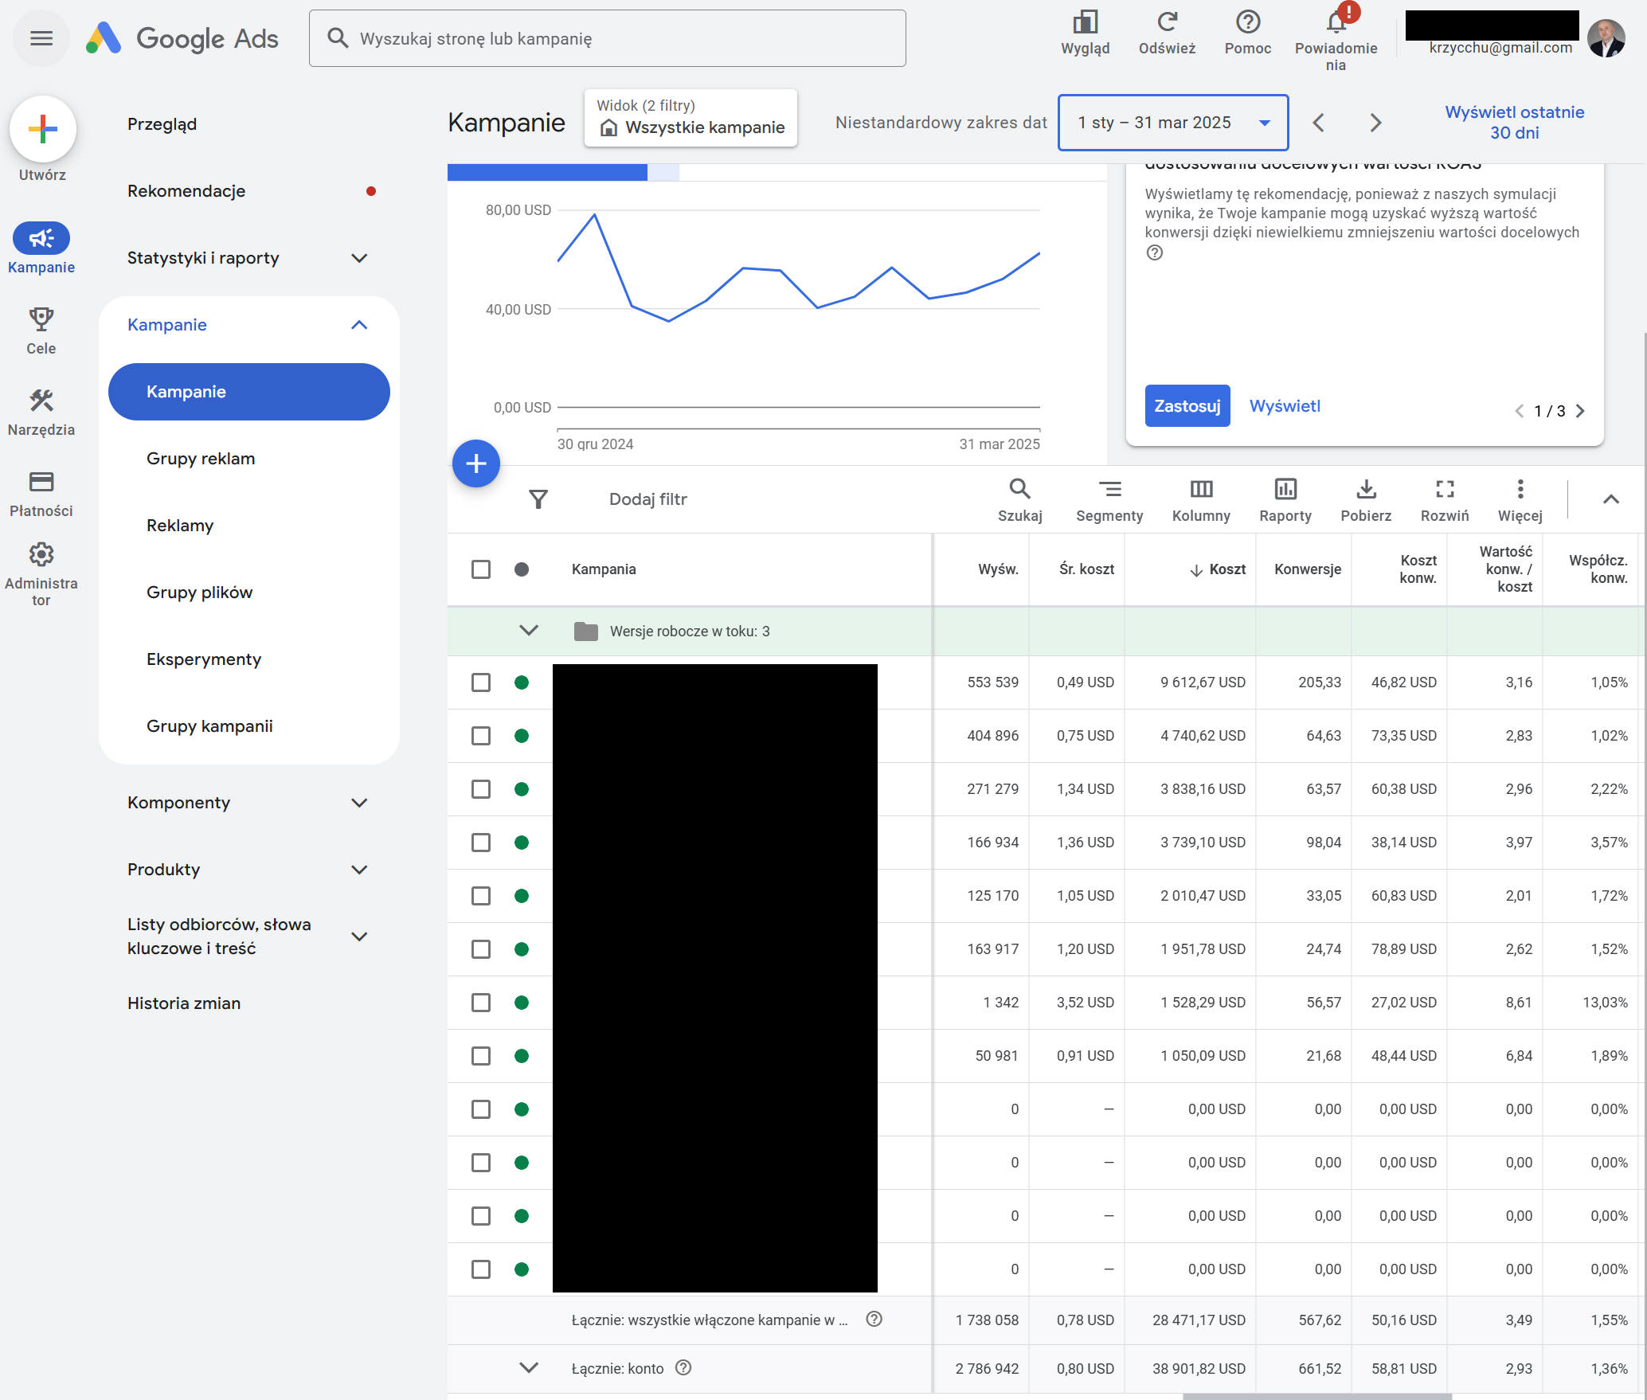Click help icon beside włączone kampanie total
The image size is (1647, 1400).
(x=874, y=1319)
